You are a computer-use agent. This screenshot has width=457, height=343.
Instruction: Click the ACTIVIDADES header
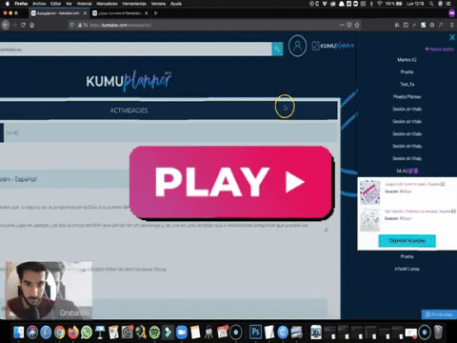(129, 111)
